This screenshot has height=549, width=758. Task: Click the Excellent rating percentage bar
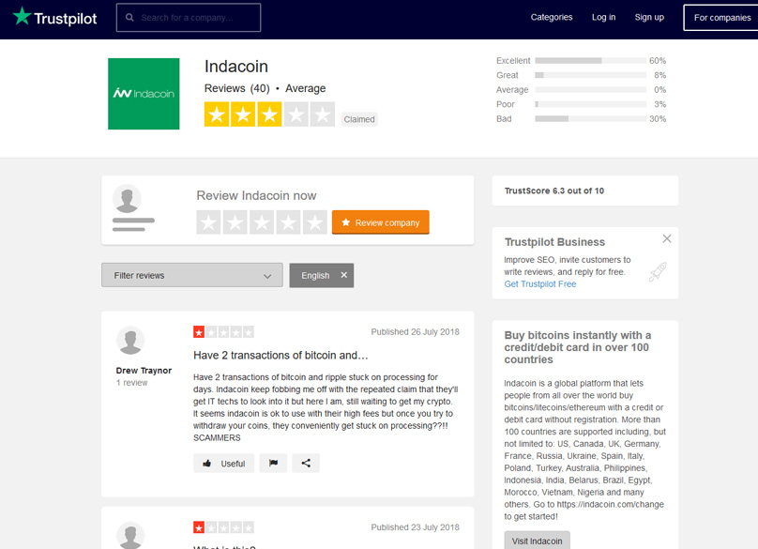tap(591, 60)
